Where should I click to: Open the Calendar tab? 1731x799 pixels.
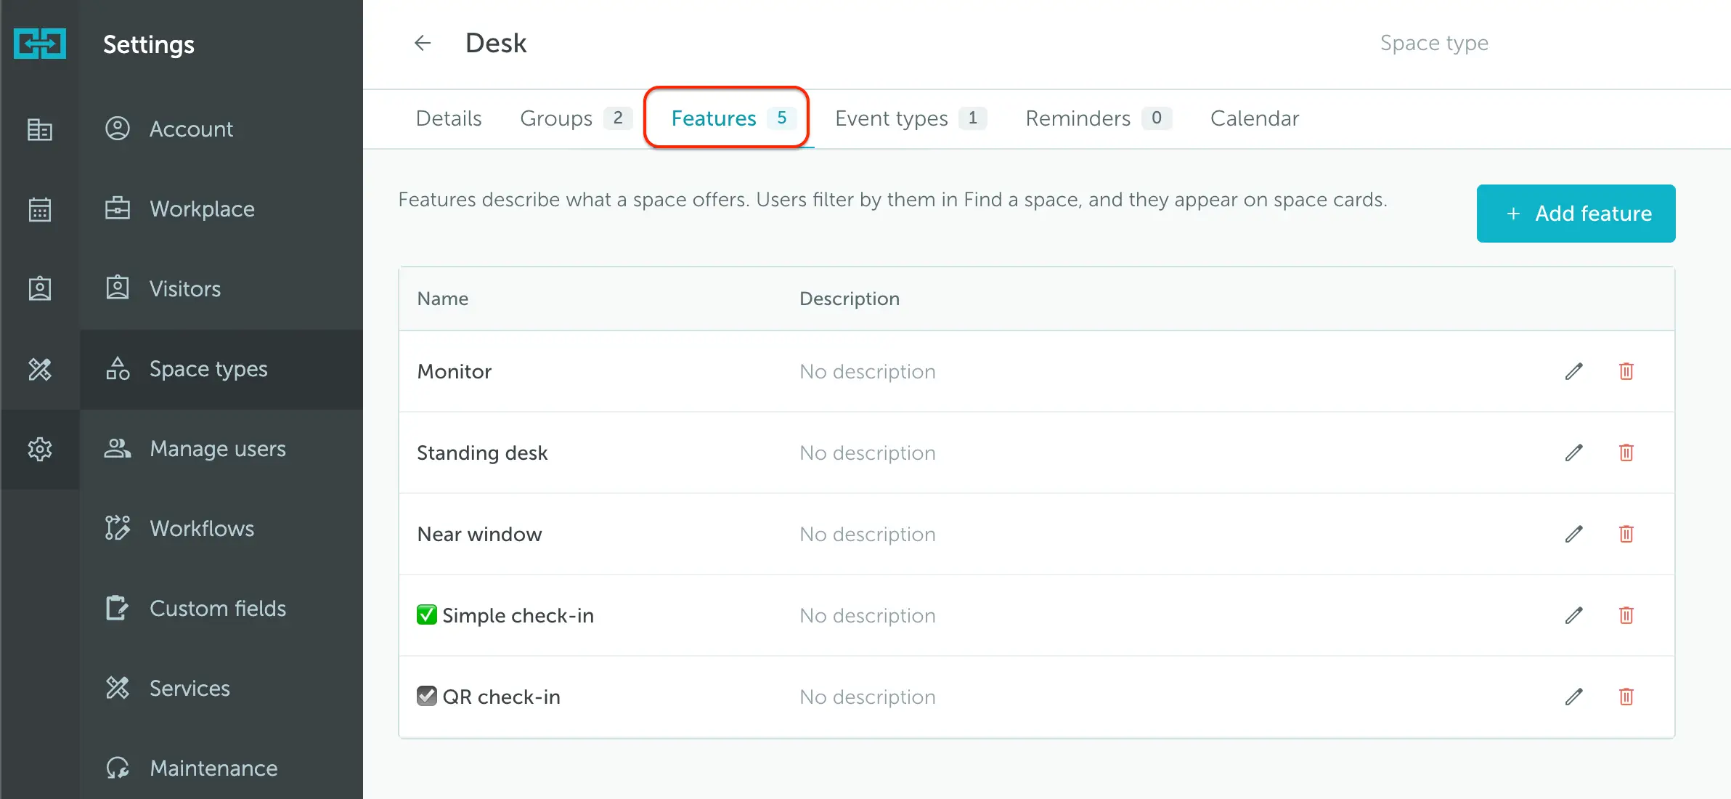(x=1255, y=118)
